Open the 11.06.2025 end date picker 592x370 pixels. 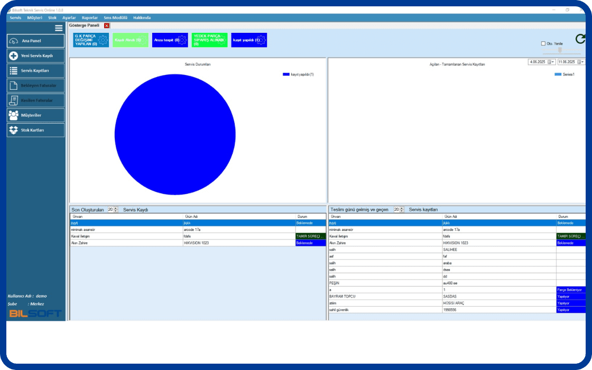click(580, 62)
